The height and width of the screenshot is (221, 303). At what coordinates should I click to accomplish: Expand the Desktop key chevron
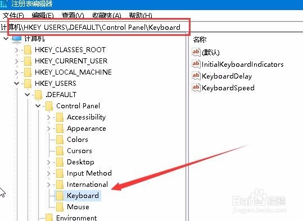[x=49, y=162]
